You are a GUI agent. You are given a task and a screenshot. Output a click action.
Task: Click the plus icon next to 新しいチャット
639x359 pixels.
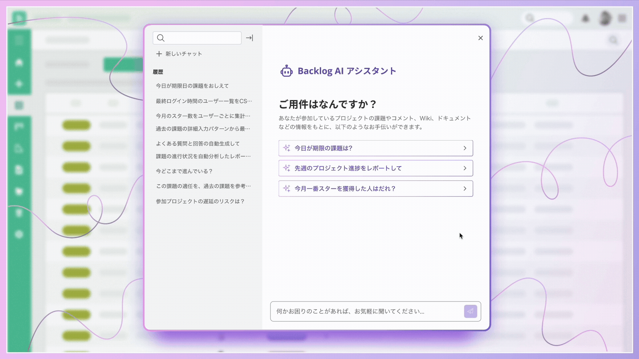[x=159, y=54]
